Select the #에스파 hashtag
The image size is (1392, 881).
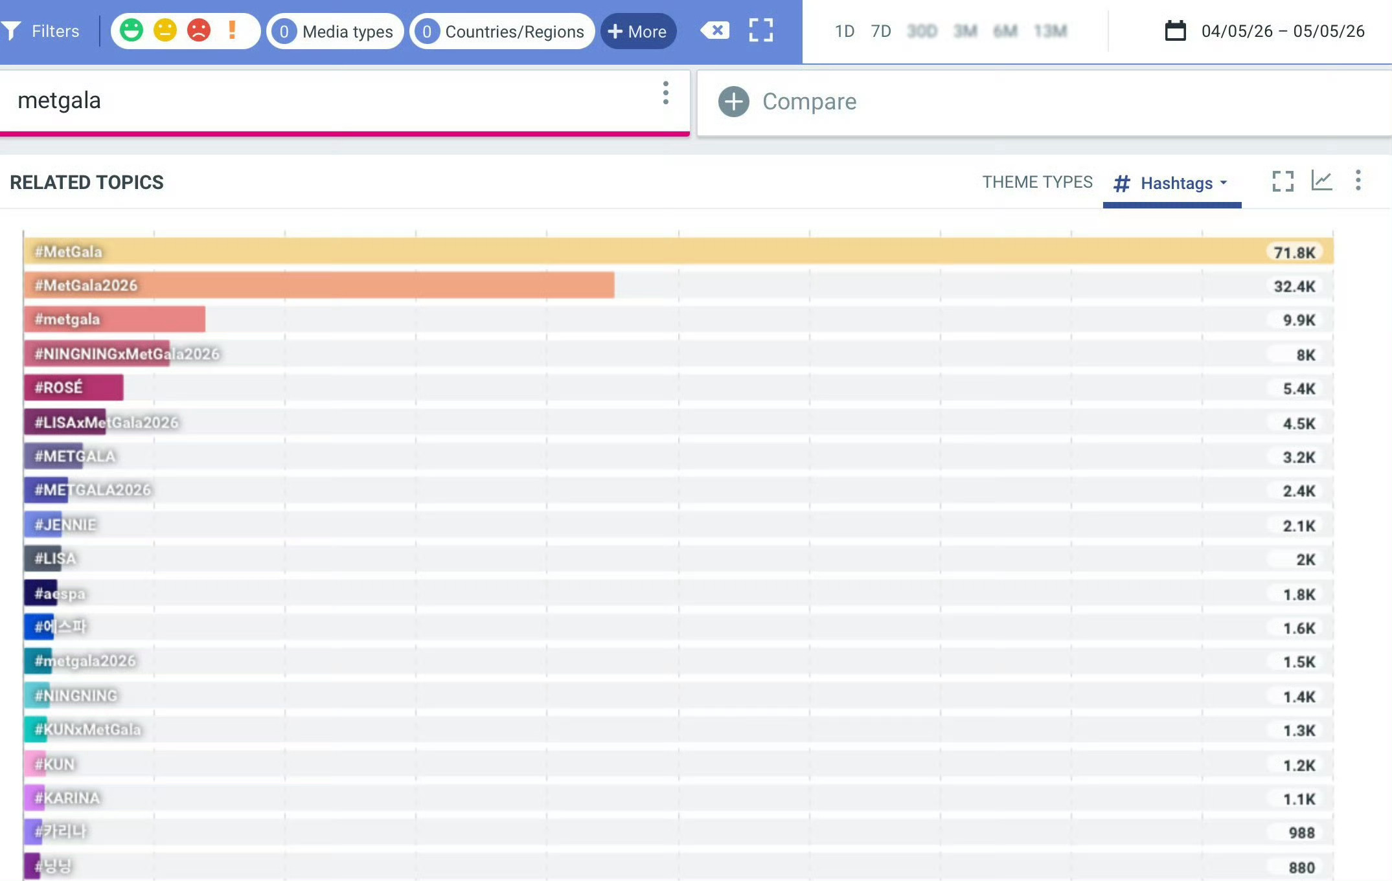60,627
